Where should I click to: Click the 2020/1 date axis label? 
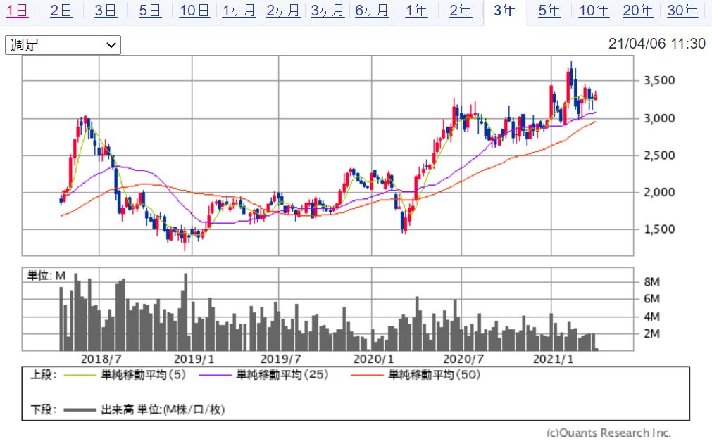point(374,359)
